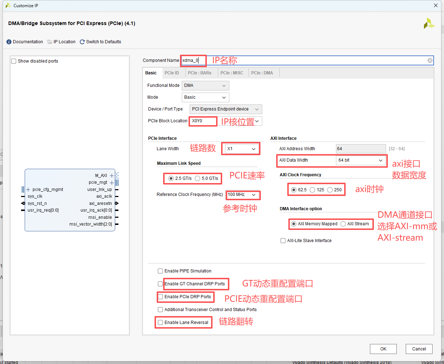Open the Mode dropdown set to Basic
This screenshot has height=364, width=444.
pos(205,97)
